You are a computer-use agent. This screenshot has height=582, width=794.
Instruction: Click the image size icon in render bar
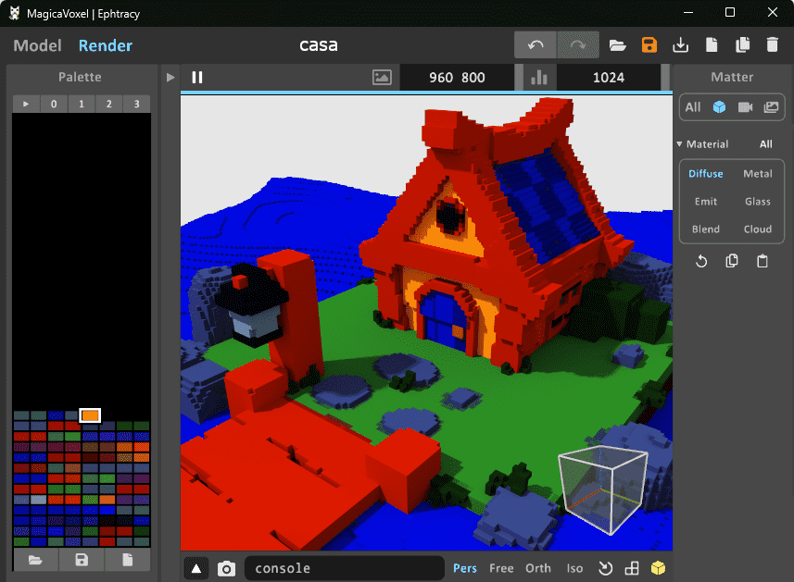(x=382, y=78)
